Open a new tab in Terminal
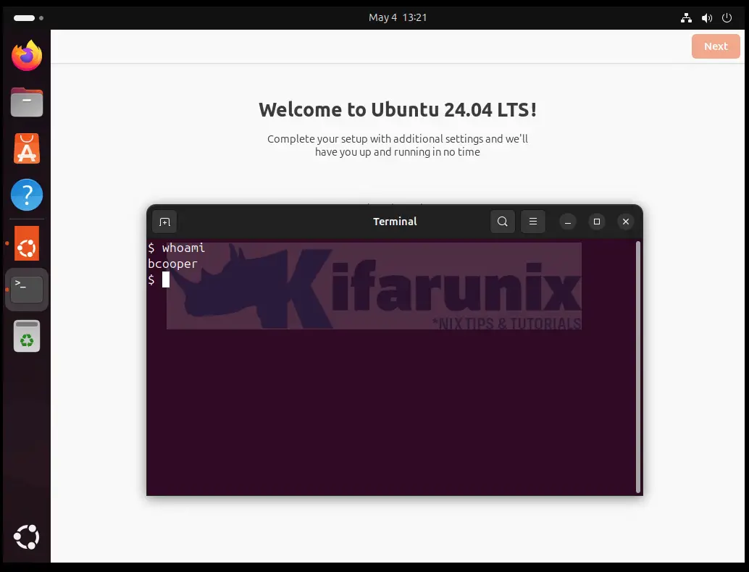 (x=164, y=222)
